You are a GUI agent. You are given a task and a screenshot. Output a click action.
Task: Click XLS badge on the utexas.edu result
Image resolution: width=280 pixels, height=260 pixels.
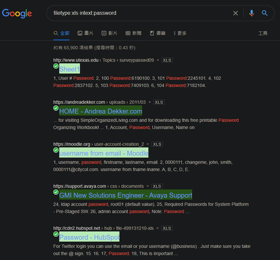pos(167,60)
